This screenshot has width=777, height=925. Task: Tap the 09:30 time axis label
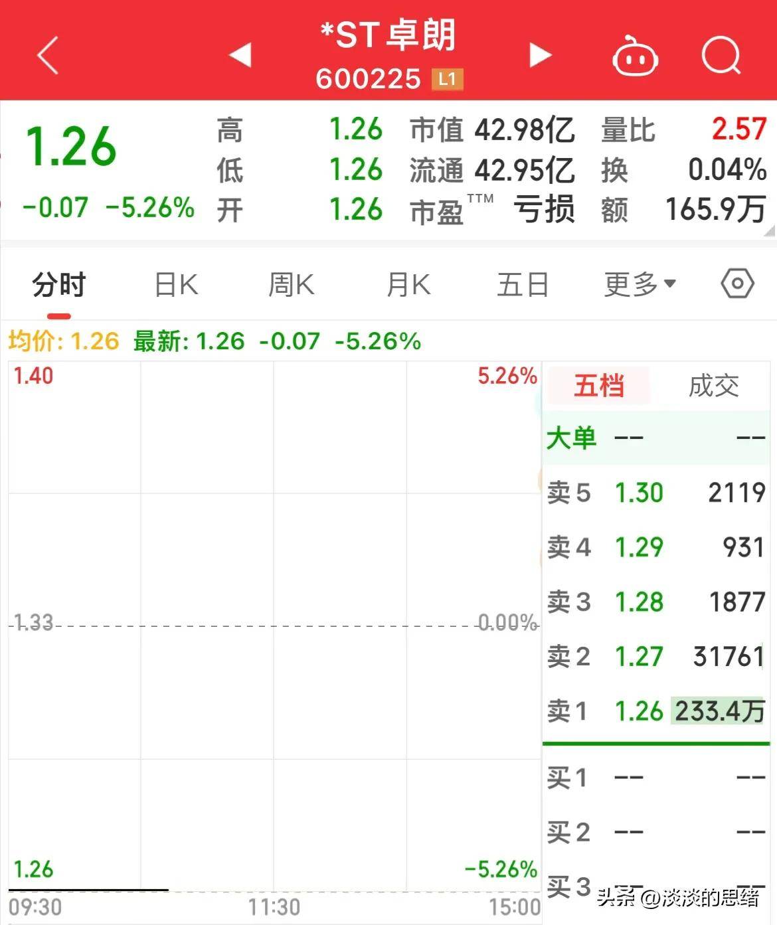tap(35, 907)
